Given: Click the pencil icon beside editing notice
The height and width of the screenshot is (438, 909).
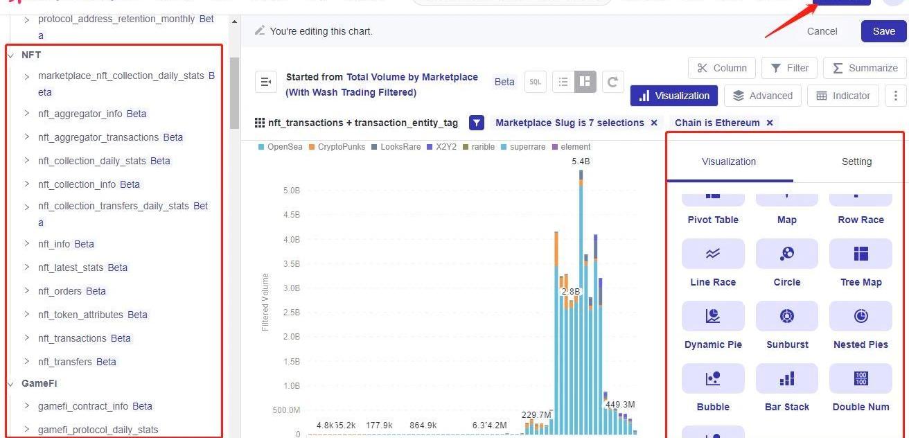Looking at the screenshot, I should (x=260, y=30).
